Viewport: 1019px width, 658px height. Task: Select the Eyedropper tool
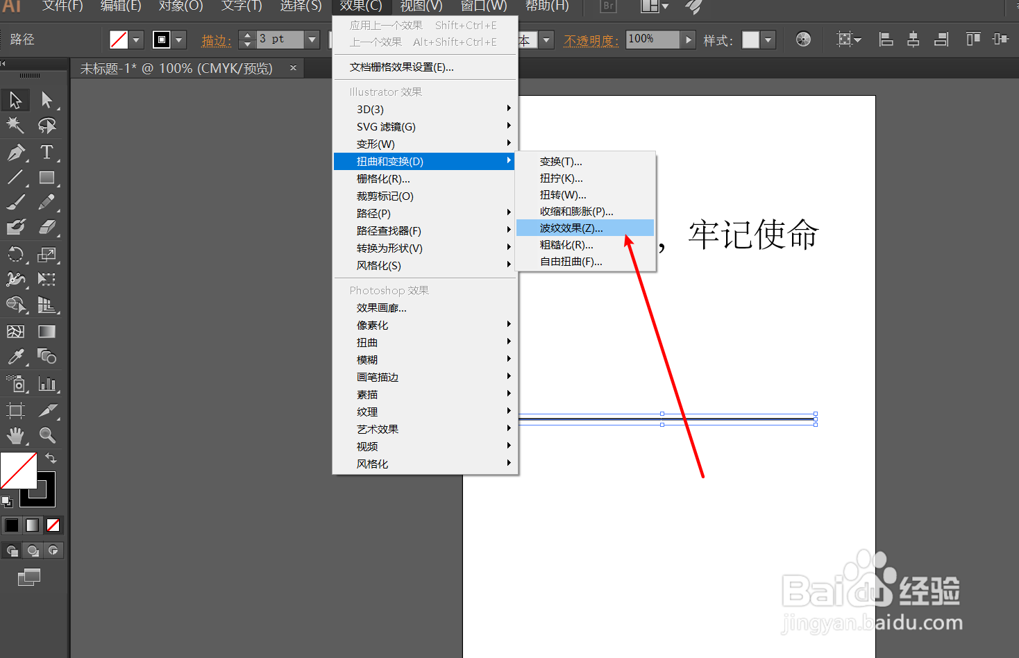[15, 357]
